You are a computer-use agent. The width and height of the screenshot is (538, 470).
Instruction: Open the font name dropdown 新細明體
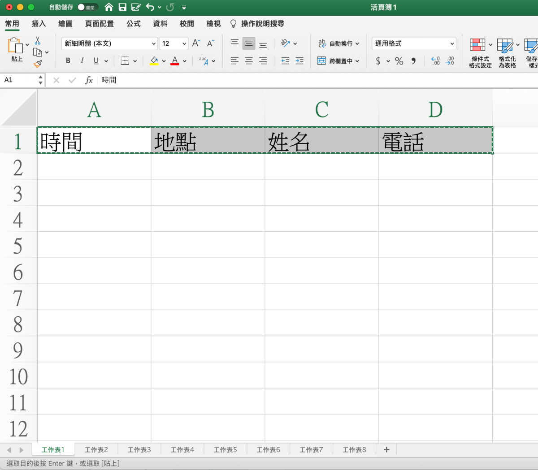pyautogui.click(x=153, y=43)
